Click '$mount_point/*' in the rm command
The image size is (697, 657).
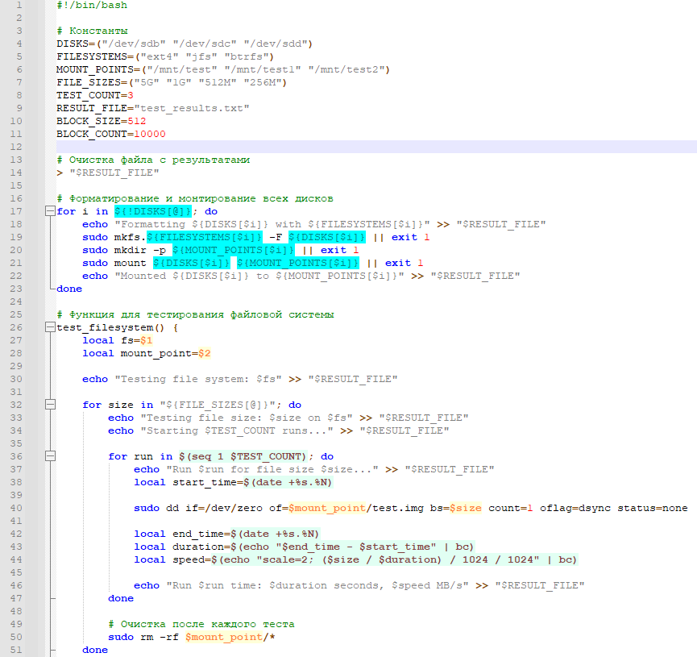point(230,637)
